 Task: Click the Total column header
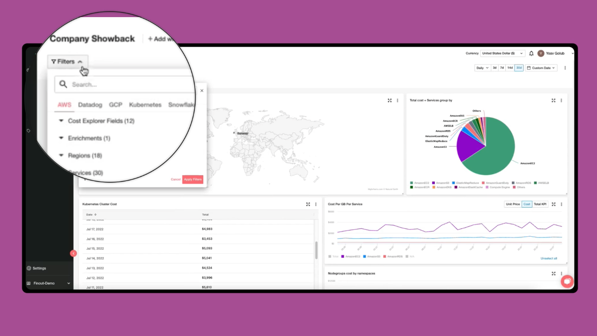tap(205, 214)
